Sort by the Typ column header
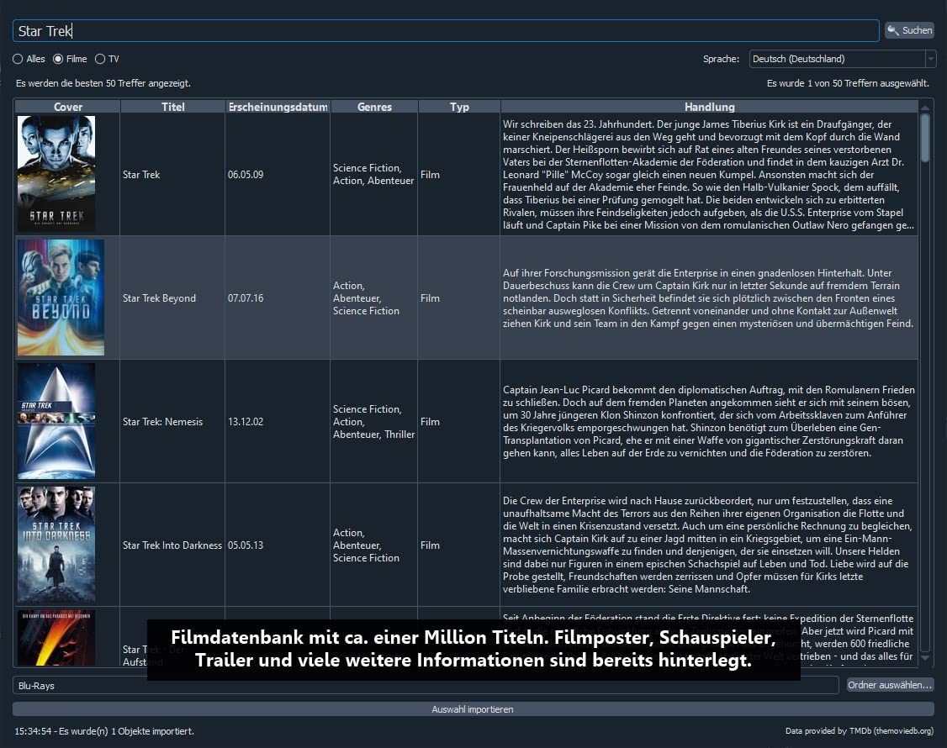This screenshot has height=748, width=947. pyautogui.click(x=459, y=107)
